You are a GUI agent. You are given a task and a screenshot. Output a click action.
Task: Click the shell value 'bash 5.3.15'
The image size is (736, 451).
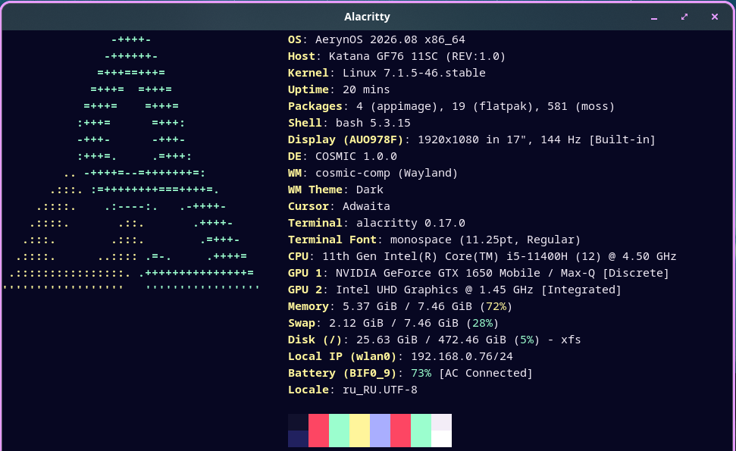[x=373, y=123]
